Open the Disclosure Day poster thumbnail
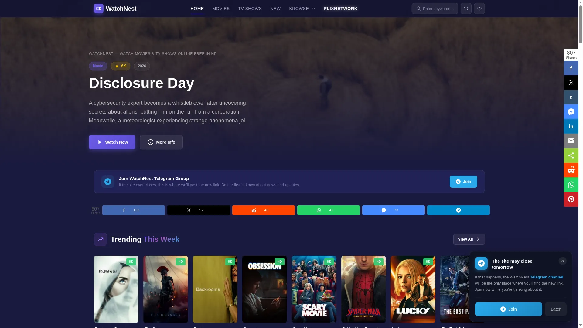The height and width of the screenshot is (328, 583). coord(116,289)
